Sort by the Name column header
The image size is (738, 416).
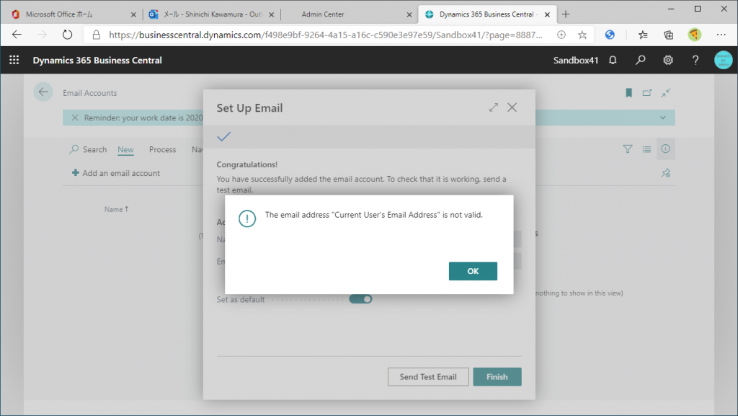pos(116,209)
